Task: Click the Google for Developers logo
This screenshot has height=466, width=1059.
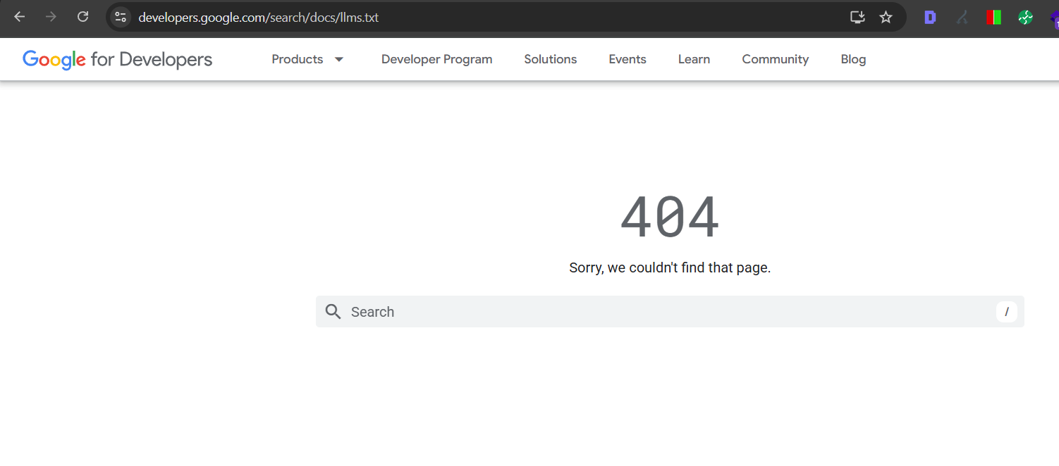Action: click(117, 59)
